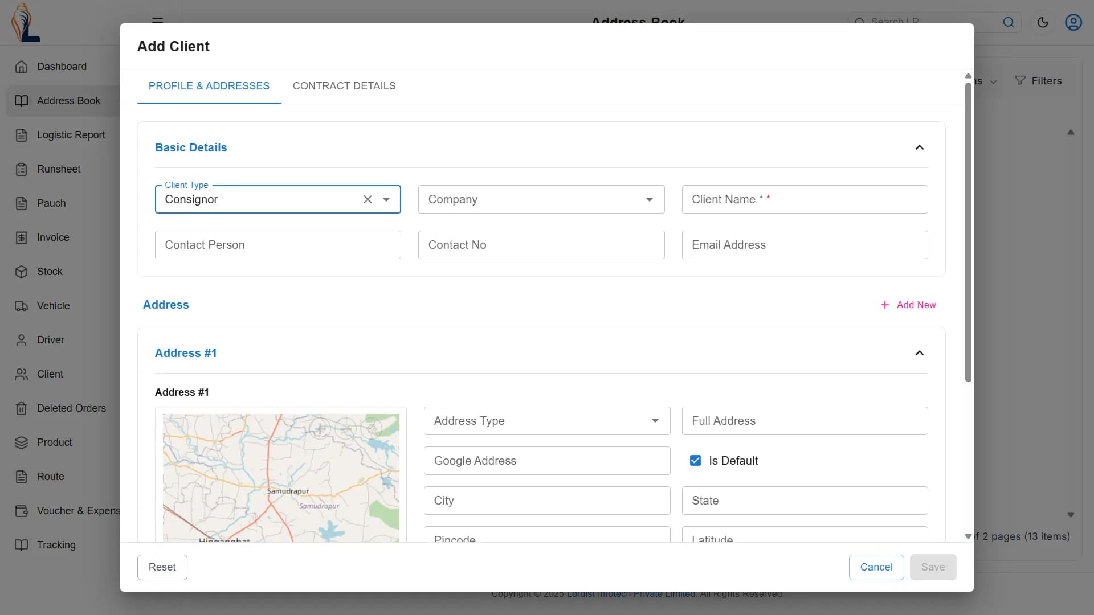Screen dimensions: 1094x615
Task: Click the Reset button
Action: tap(162, 567)
